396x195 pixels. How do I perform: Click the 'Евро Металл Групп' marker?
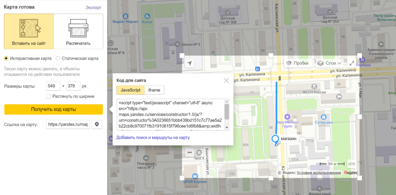click(287, 117)
